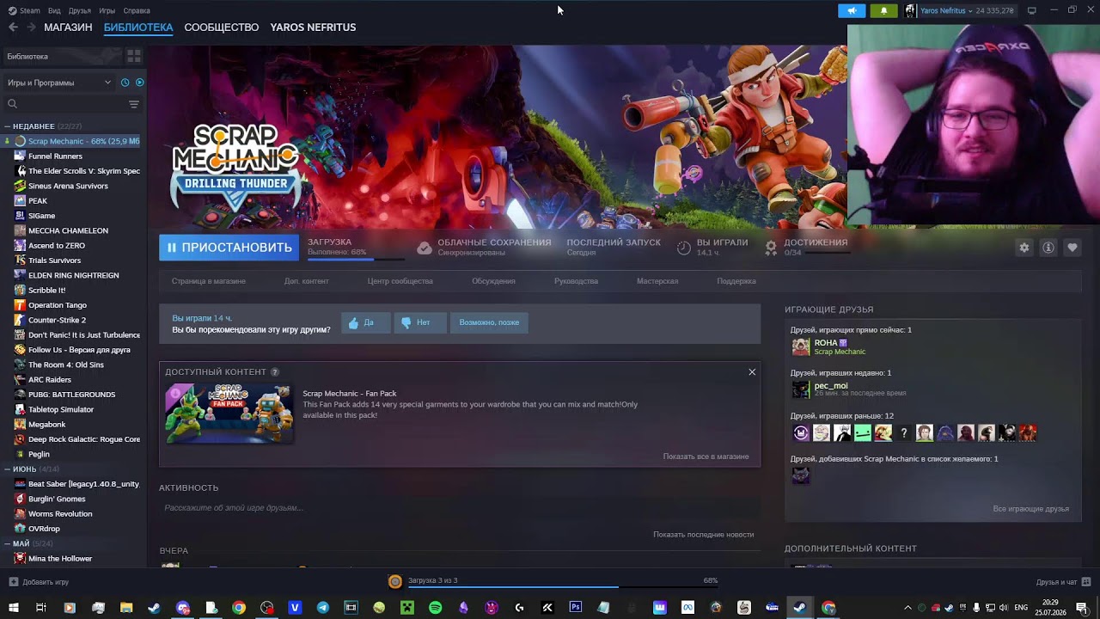Open Руководства link

[x=576, y=281]
